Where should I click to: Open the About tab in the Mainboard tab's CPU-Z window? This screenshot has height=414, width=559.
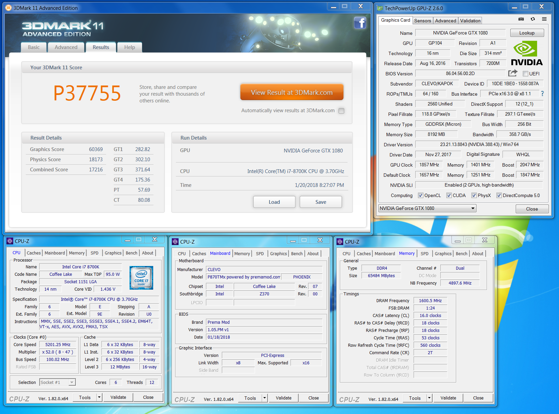(x=313, y=253)
